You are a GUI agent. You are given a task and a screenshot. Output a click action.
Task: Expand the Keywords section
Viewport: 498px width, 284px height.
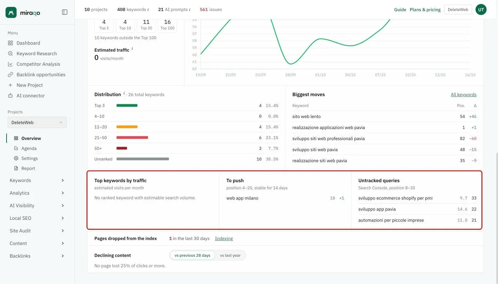tap(37, 180)
